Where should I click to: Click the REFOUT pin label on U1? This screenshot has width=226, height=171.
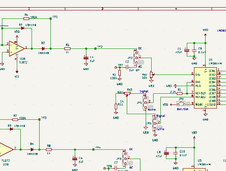(x=200, y=93)
